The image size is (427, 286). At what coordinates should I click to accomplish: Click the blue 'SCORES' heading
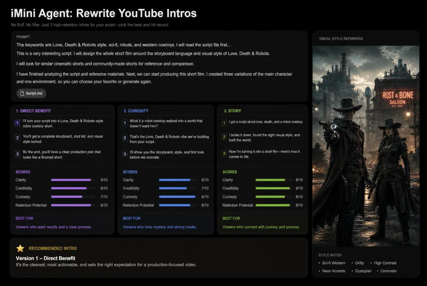pyautogui.click(x=130, y=172)
